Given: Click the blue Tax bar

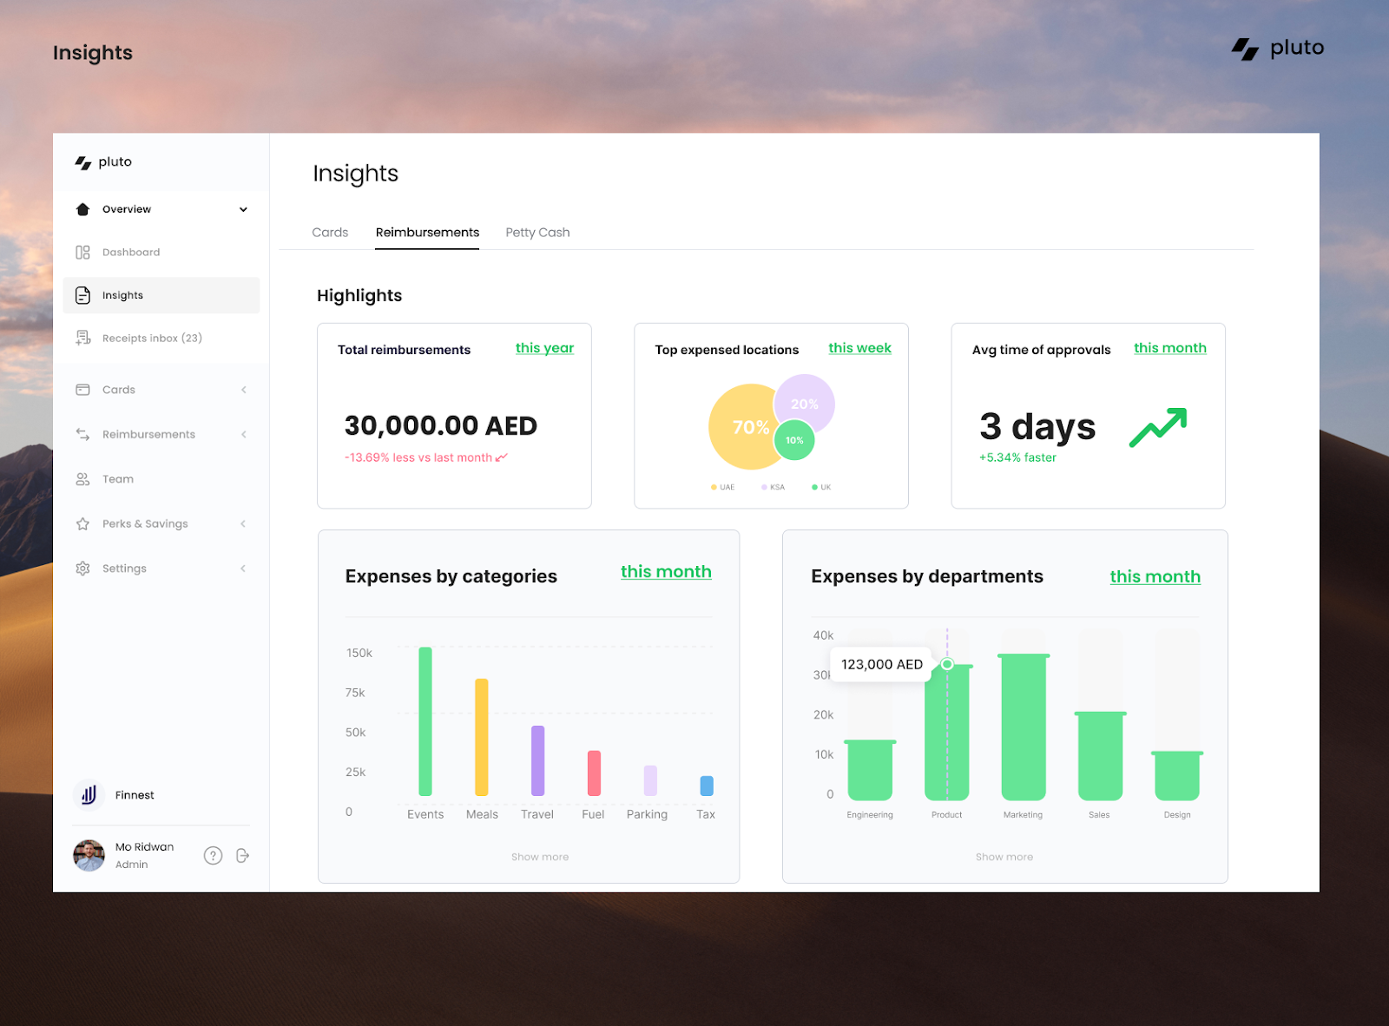Looking at the screenshot, I should (x=707, y=786).
